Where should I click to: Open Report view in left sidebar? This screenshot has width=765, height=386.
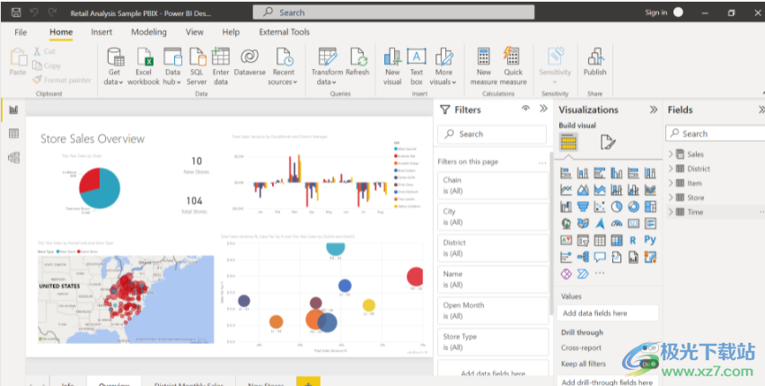13,110
